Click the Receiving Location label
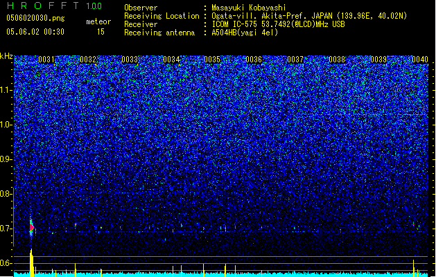 (162, 16)
